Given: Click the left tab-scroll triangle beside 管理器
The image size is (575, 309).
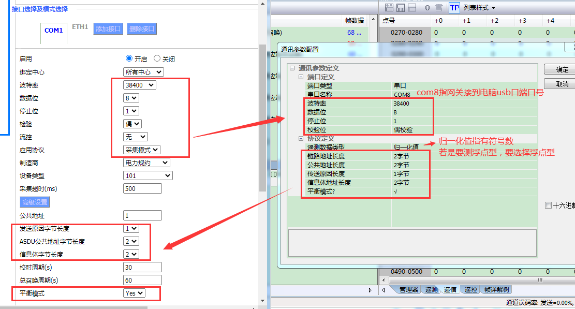Looking at the screenshot, I should pyautogui.click(x=383, y=290).
